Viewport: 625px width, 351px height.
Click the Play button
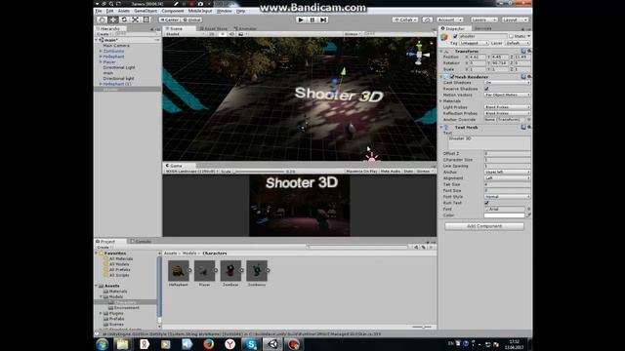(301, 19)
